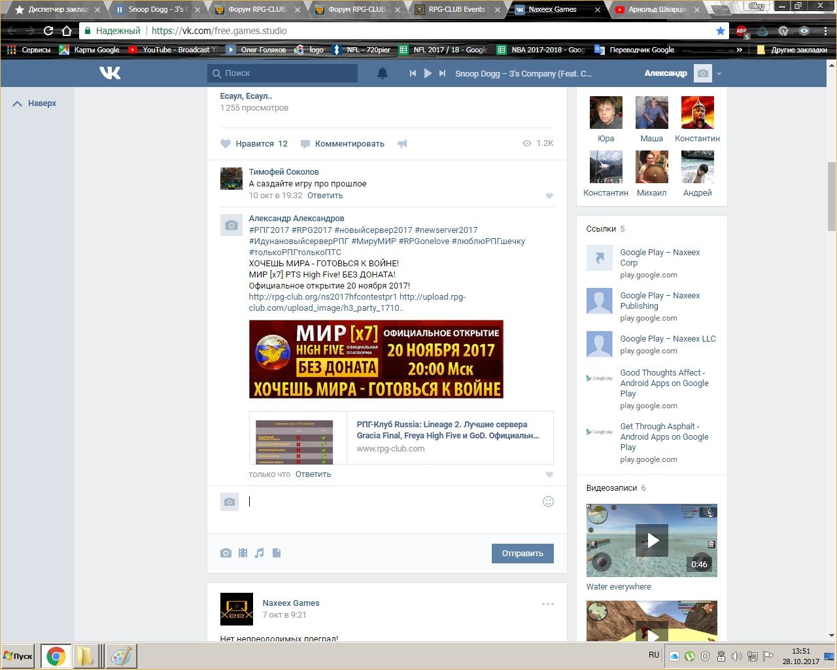Open the Пуск start menu
The image size is (837, 670).
point(18,656)
